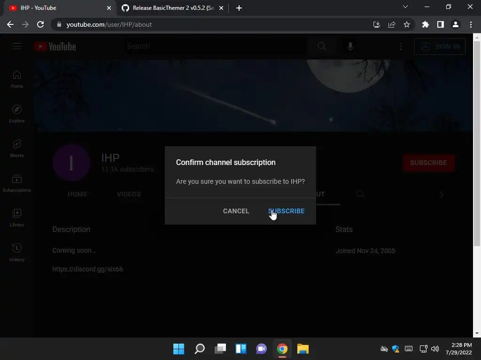Open Windows taskbar Search
This screenshot has height=360, width=481.
[199, 349]
